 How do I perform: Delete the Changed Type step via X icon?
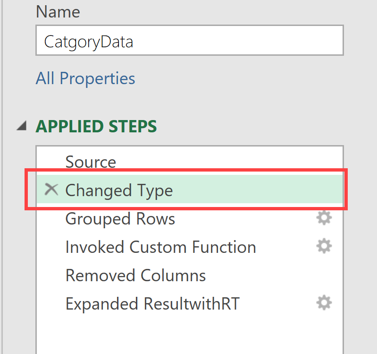click(x=51, y=190)
